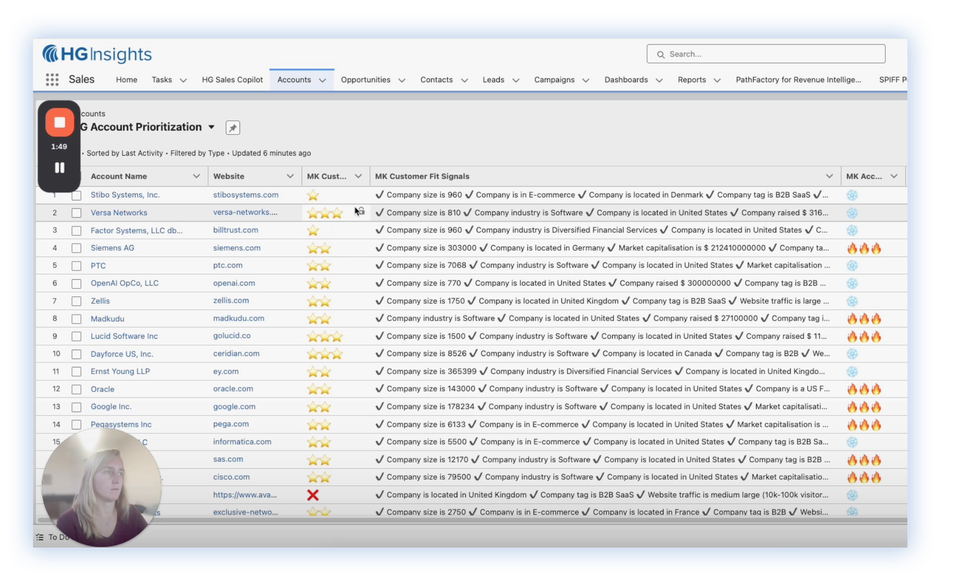Go to the Home tab

pos(127,80)
